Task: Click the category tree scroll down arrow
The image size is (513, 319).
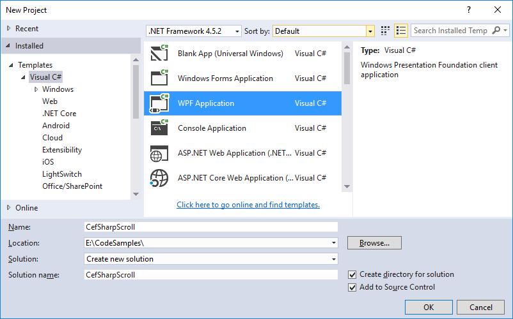Action: click(x=136, y=194)
